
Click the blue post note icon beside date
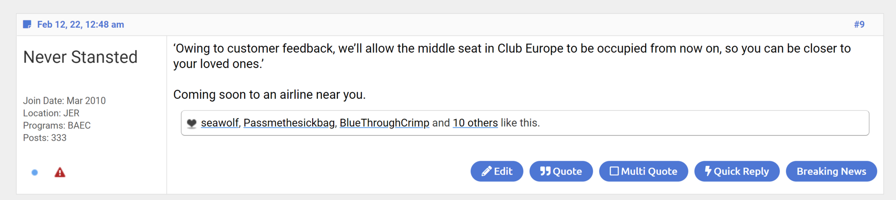27,25
